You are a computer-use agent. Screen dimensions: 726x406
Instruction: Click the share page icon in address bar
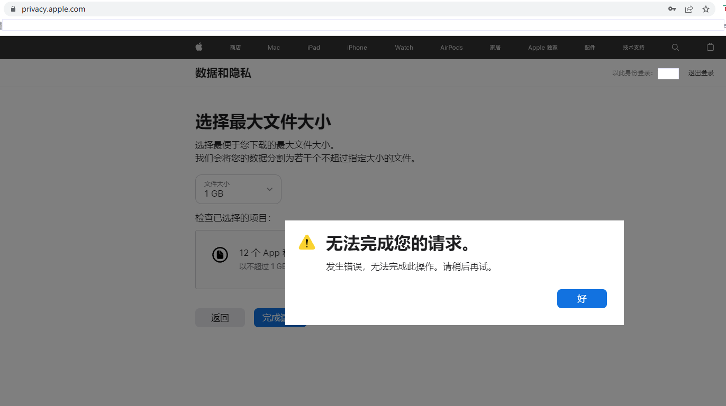point(689,9)
